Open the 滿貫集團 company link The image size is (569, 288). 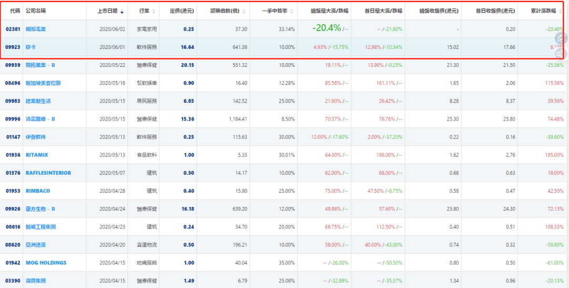point(36,281)
